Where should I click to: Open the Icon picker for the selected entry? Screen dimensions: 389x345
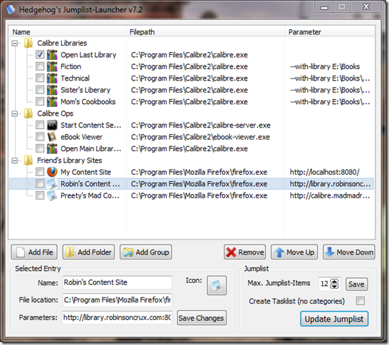point(217,285)
